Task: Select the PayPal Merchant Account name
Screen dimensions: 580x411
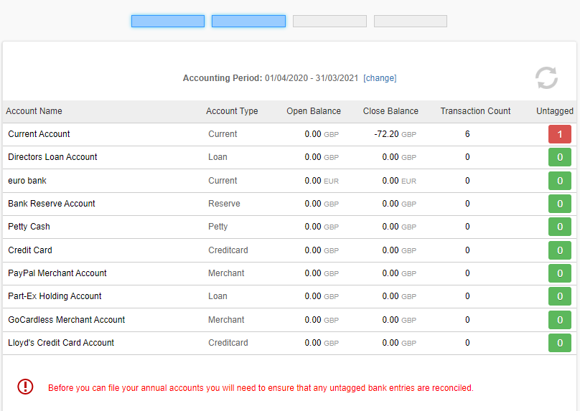Action: [57, 273]
